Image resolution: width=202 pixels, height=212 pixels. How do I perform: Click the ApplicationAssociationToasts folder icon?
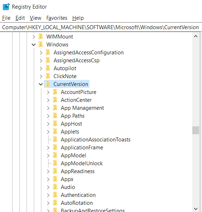tap(55, 139)
